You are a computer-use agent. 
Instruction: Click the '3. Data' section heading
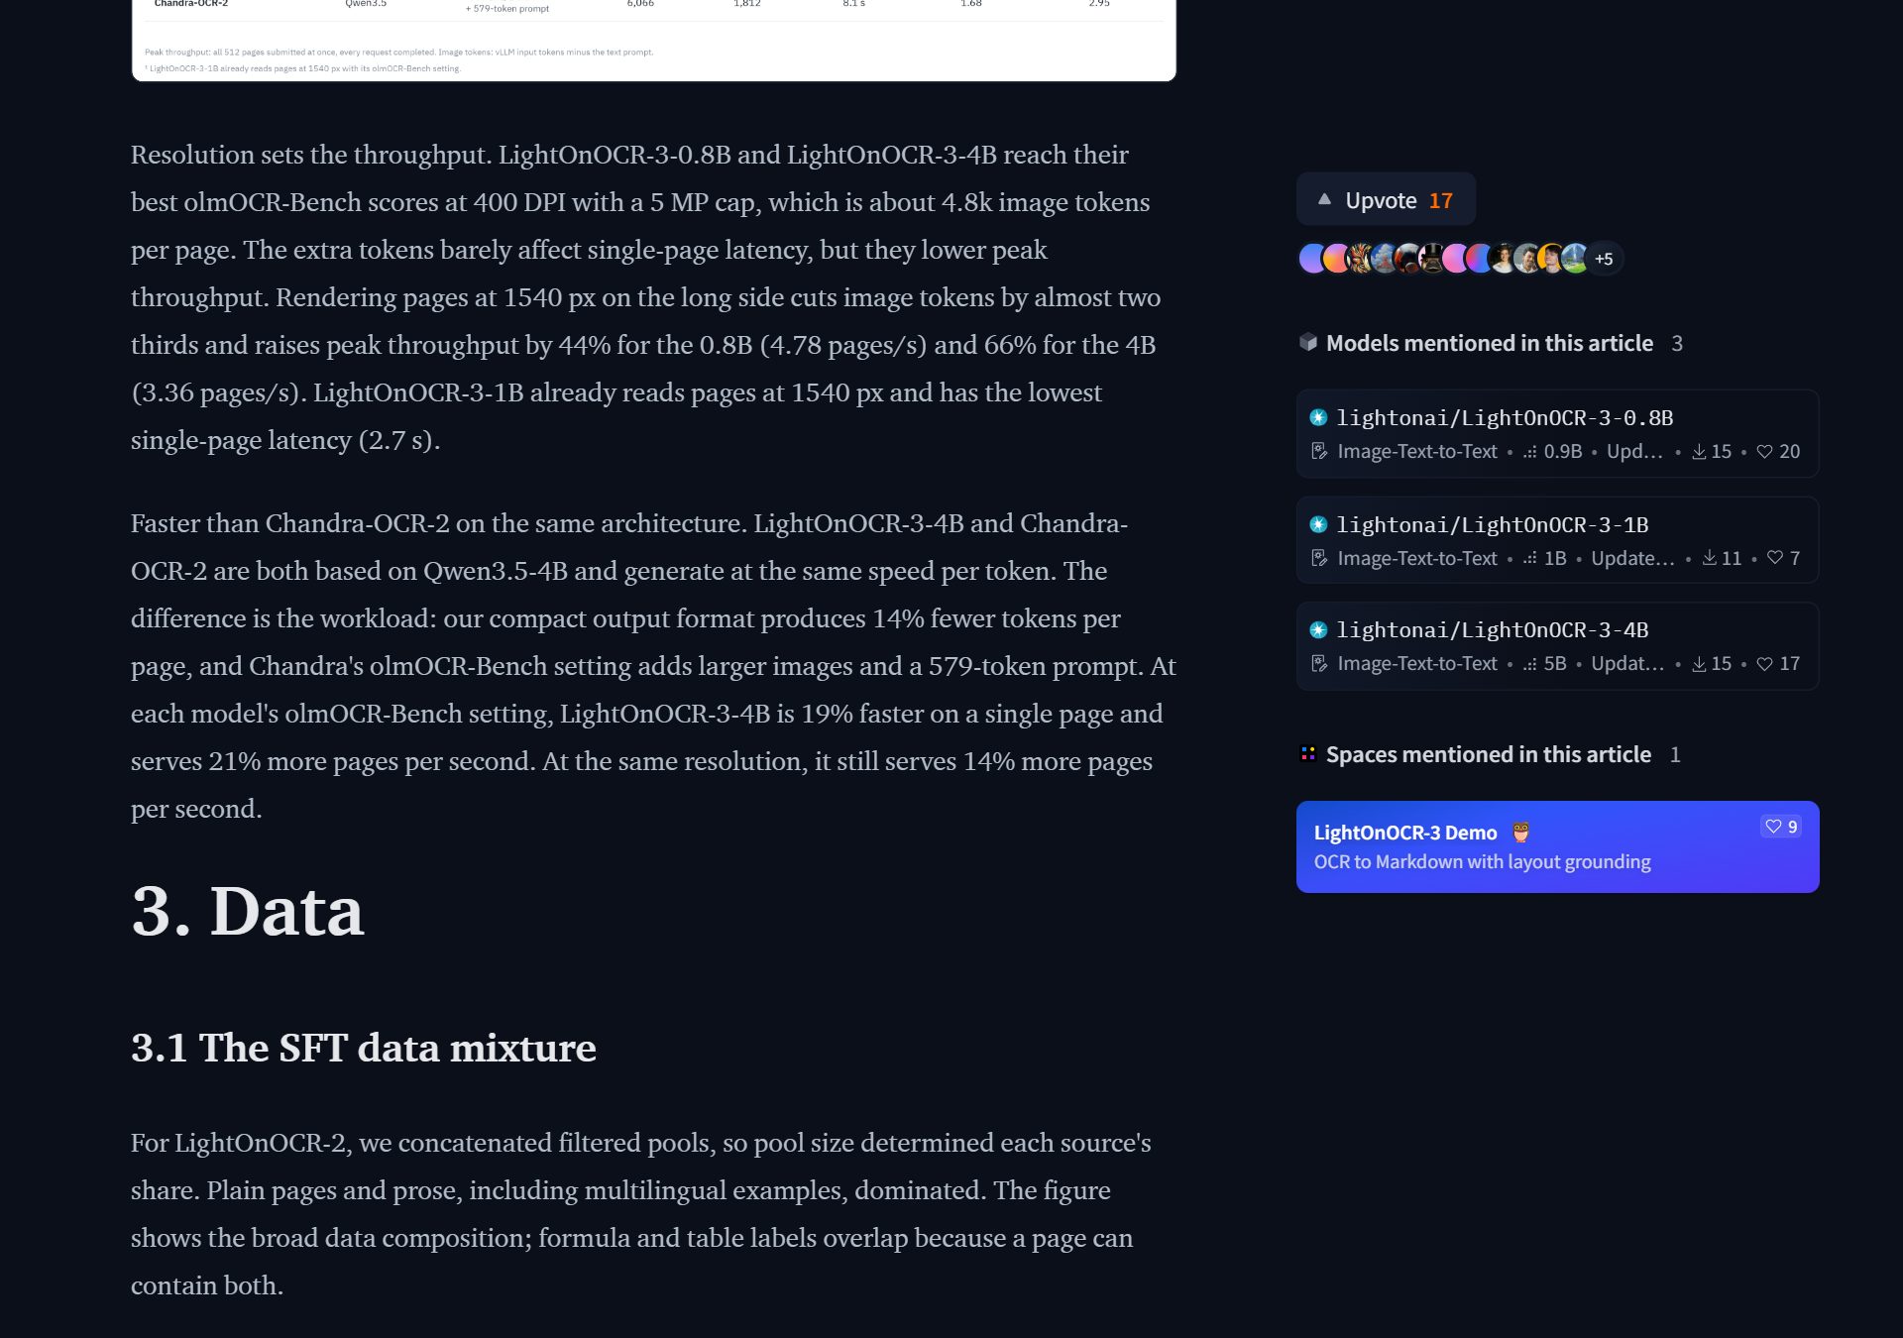tap(248, 912)
